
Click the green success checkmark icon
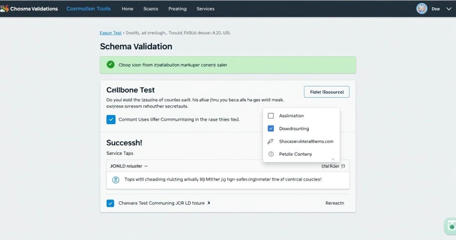click(x=110, y=64)
